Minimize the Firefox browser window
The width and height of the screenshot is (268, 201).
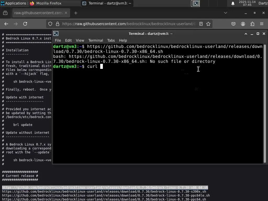point(246,13)
